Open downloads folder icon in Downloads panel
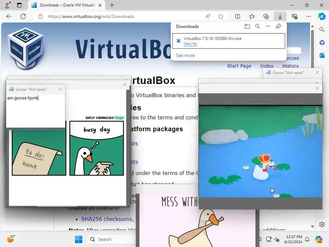Viewport: 329px width, 247px height. [247, 26]
